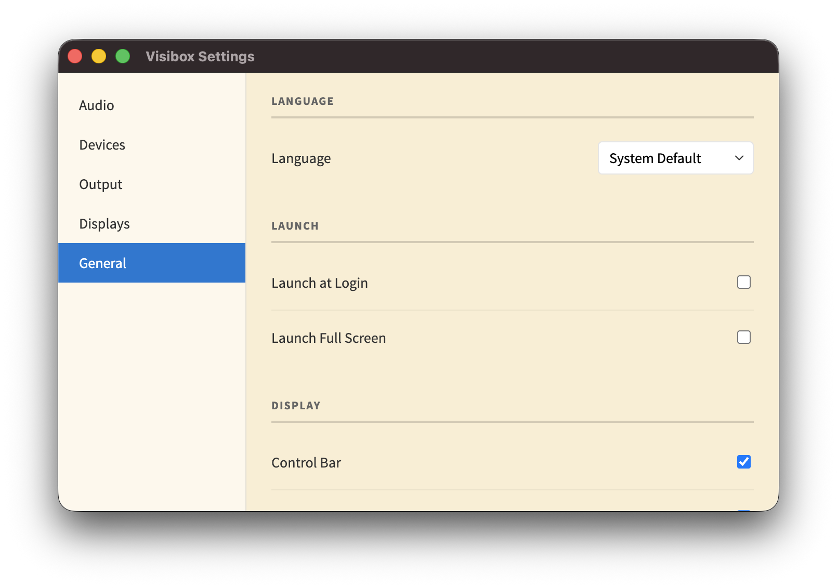The width and height of the screenshot is (837, 588).
Task: Click the Visibox Settings title bar text
Action: click(200, 56)
